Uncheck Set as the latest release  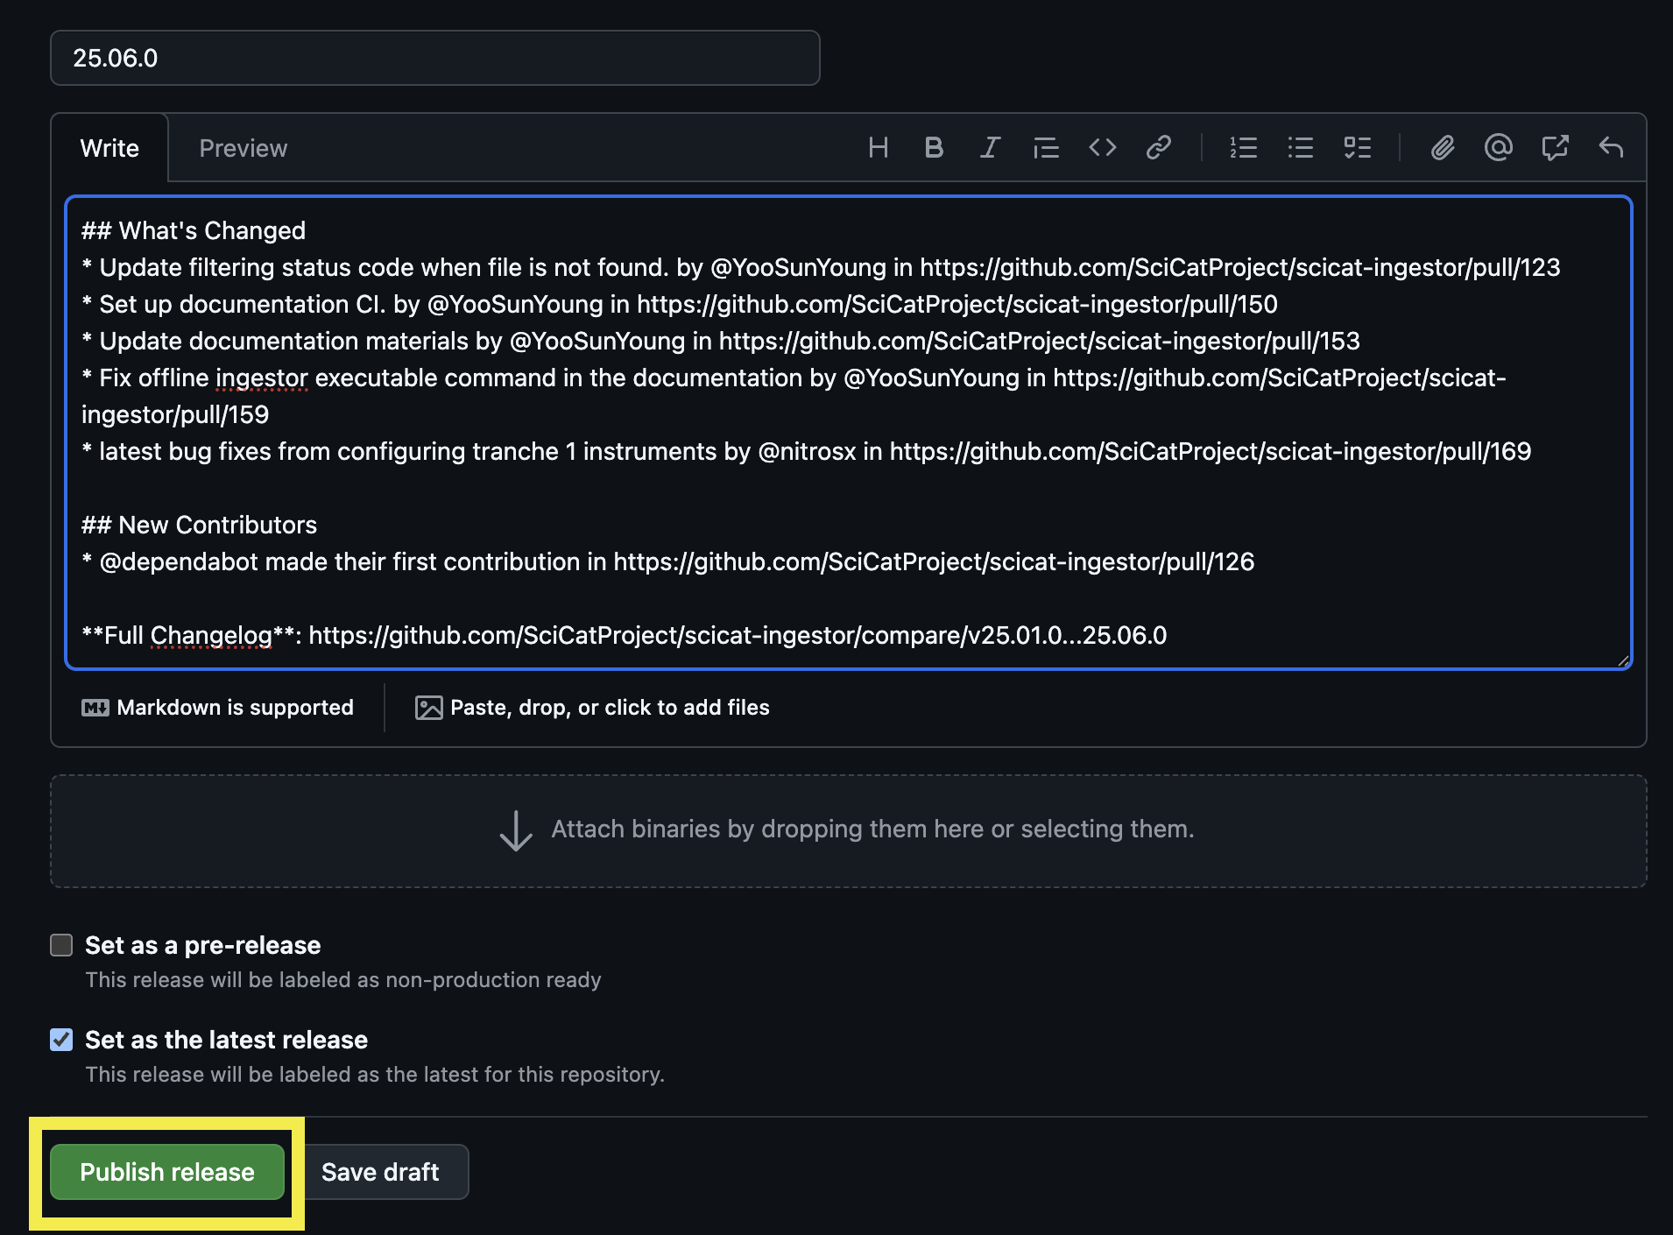61,1040
